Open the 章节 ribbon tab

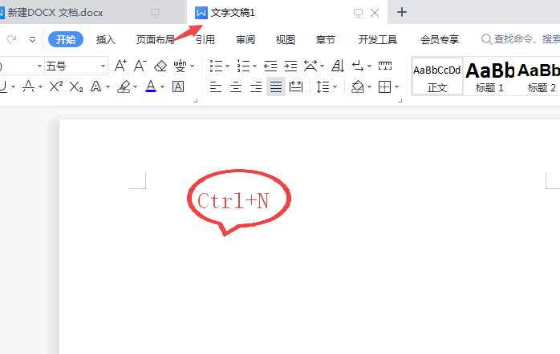pyautogui.click(x=326, y=39)
